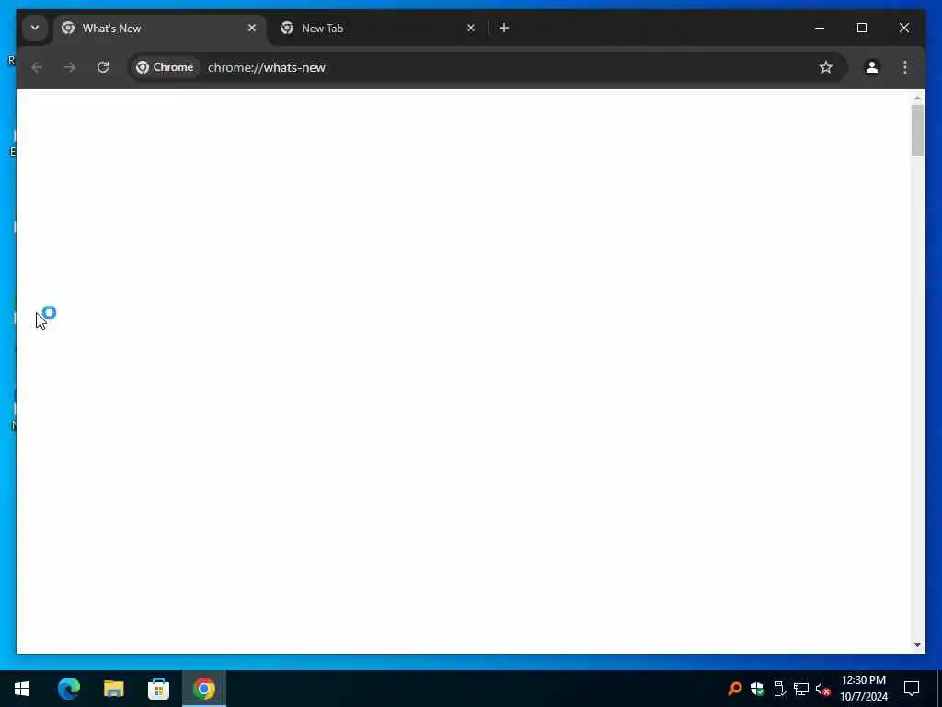Click the Chrome taskbar icon
The image size is (942, 707).
pyautogui.click(x=203, y=689)
